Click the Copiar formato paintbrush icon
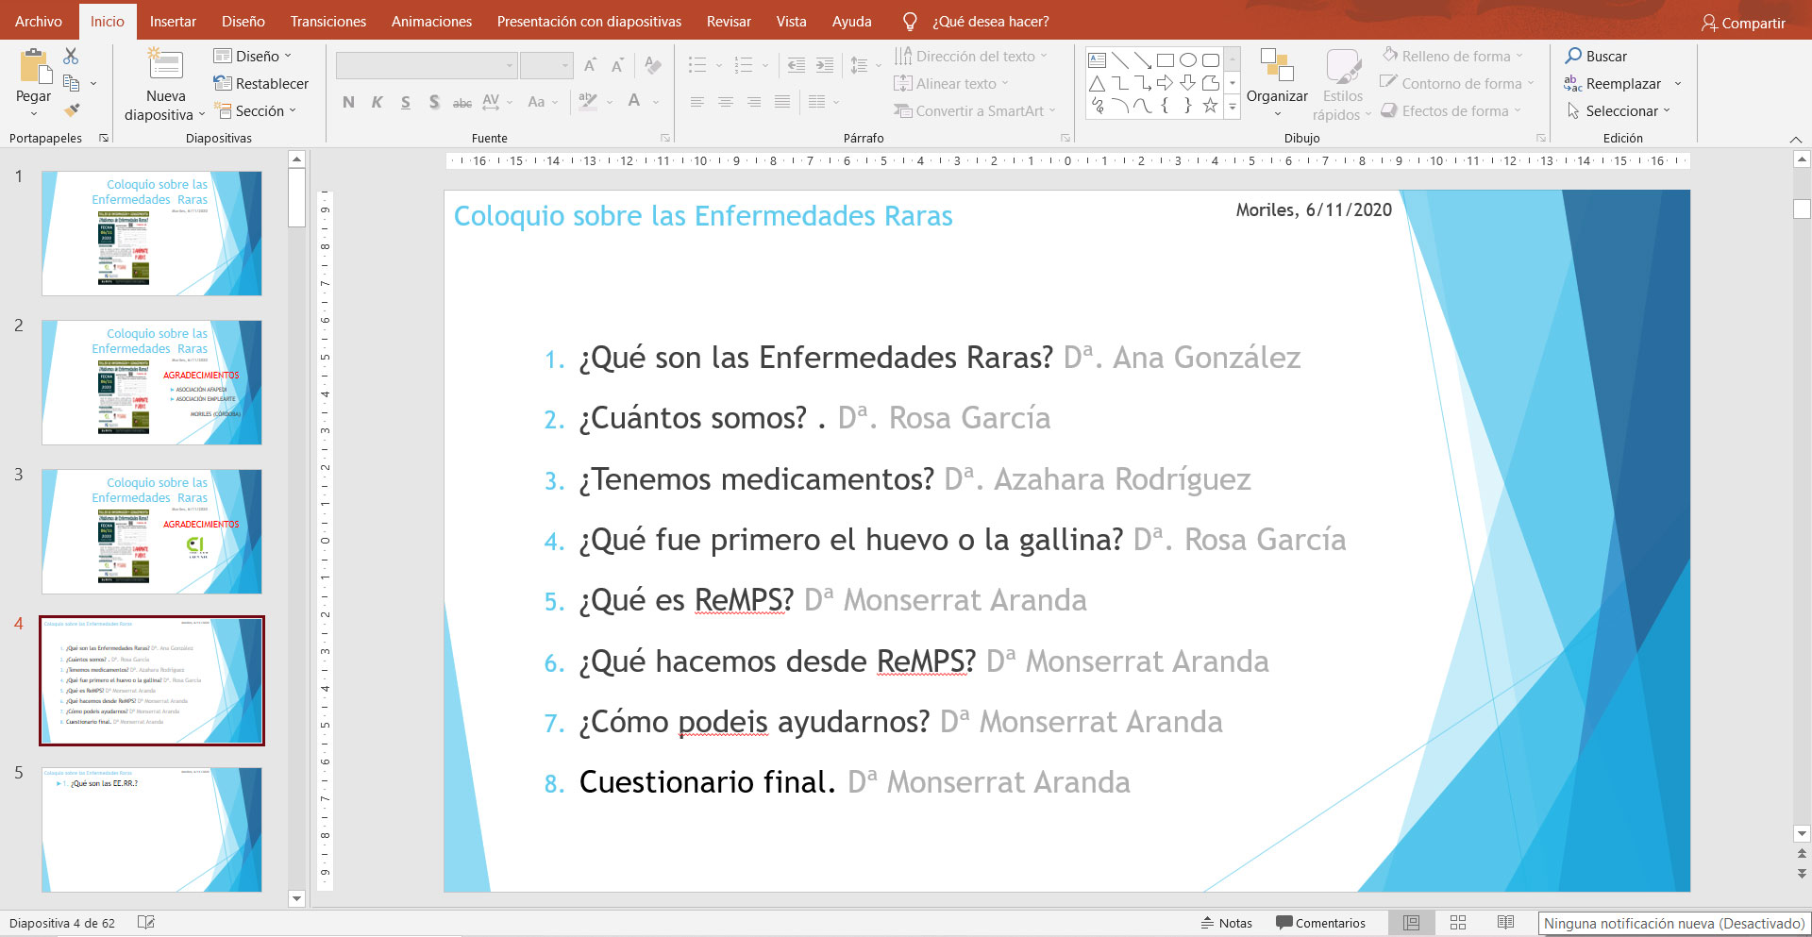The width and height of the screenshot is (1812, 937). pos(72,110)
